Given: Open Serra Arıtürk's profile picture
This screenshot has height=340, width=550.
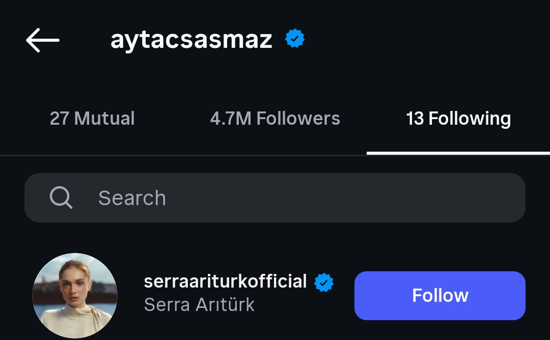Looking at the screenshot, I should pos(75,296).
